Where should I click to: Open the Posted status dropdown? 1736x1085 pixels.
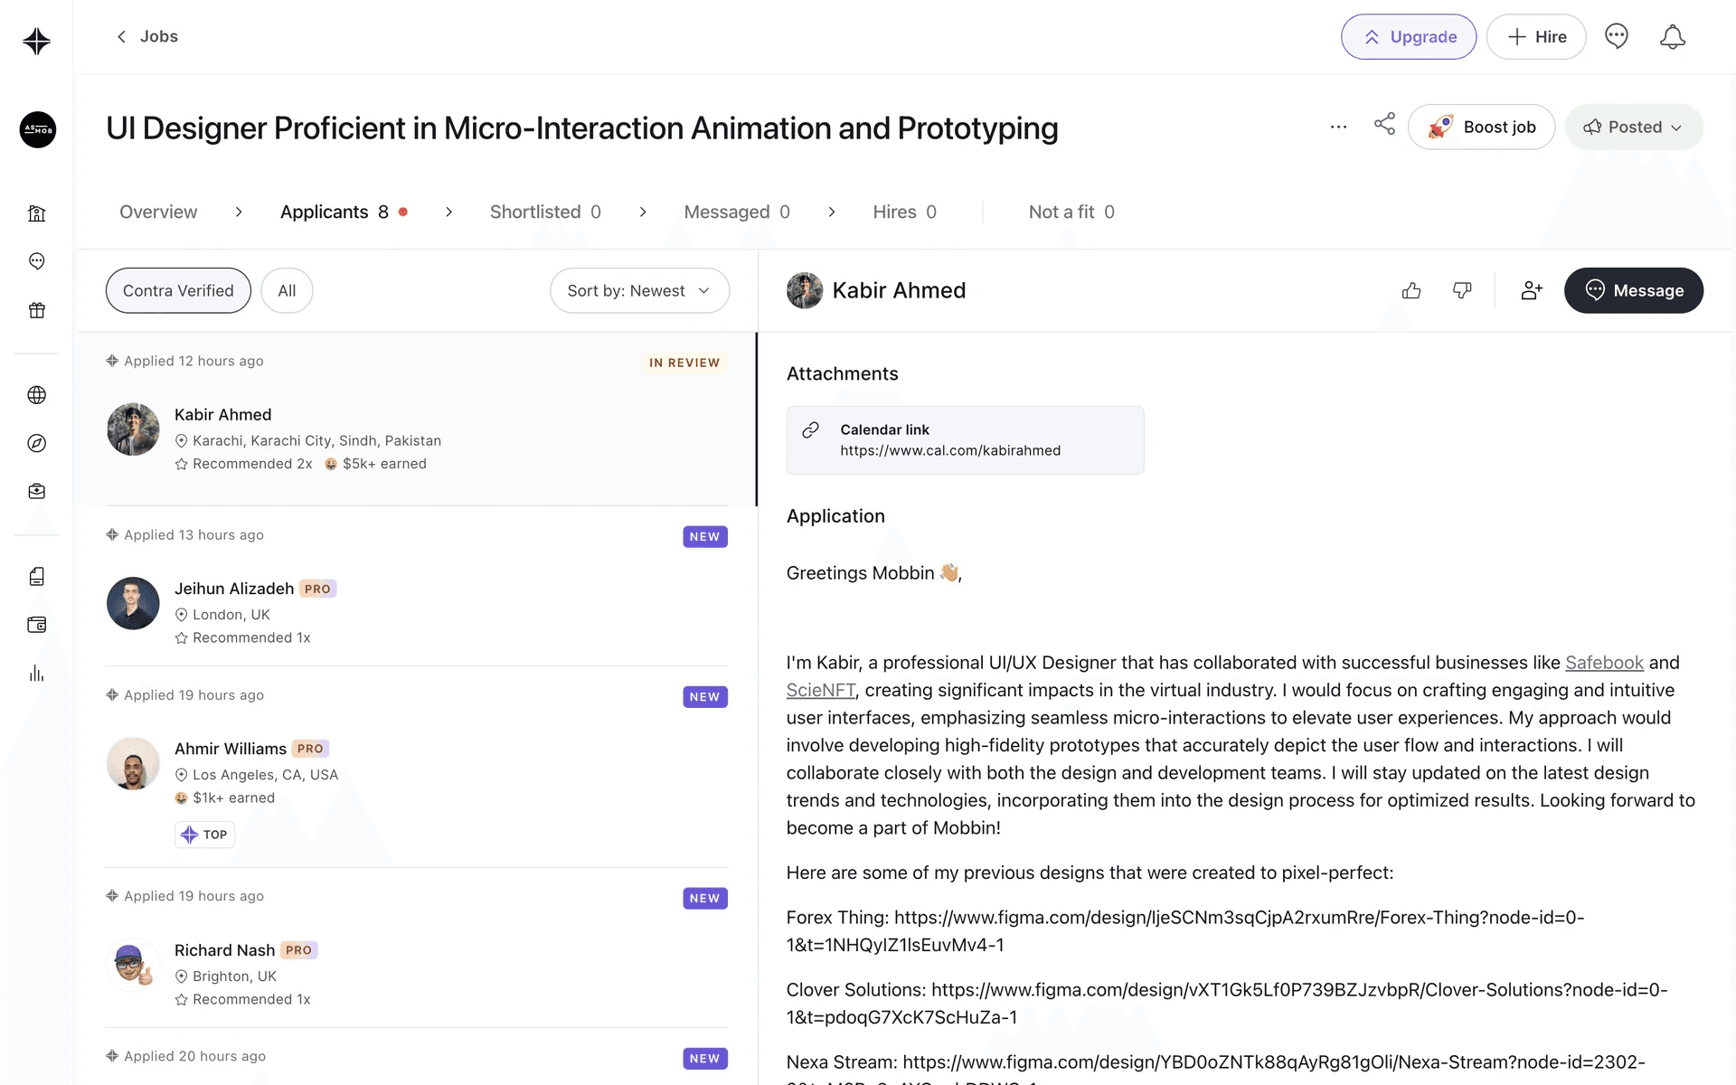(x=1634, y=127)
